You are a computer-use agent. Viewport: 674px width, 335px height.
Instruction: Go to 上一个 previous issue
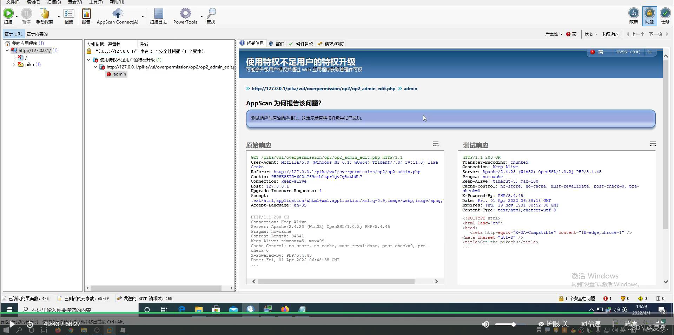[636, 34]
